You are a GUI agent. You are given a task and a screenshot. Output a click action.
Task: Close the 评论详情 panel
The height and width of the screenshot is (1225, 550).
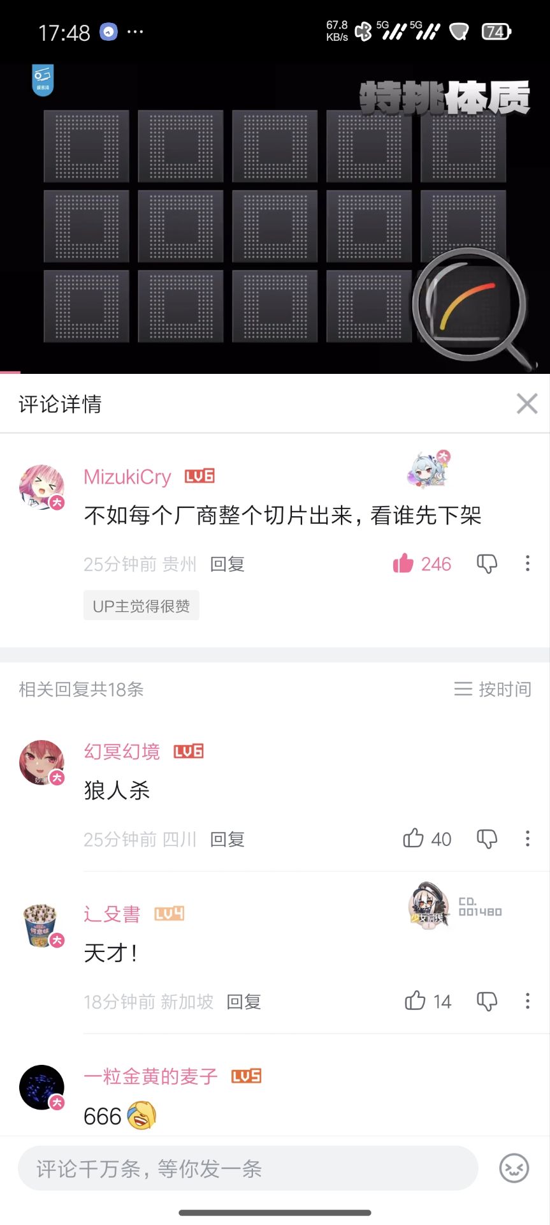point(527,404)
